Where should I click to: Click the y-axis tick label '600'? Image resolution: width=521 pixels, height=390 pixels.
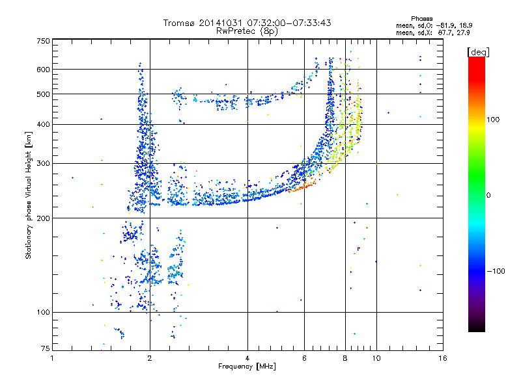(x=43, y=70)
